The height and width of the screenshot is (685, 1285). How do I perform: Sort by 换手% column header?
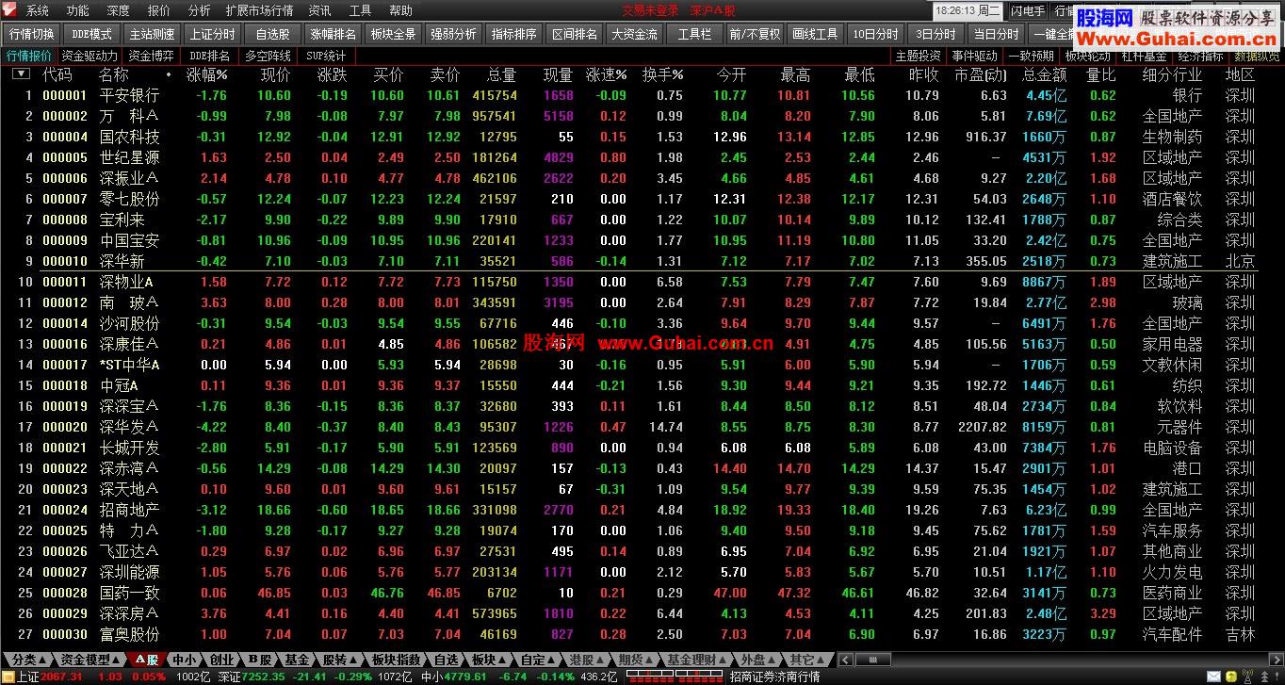tap(663, 74)
